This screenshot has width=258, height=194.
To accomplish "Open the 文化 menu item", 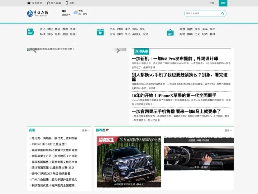I will coord(128,34).
